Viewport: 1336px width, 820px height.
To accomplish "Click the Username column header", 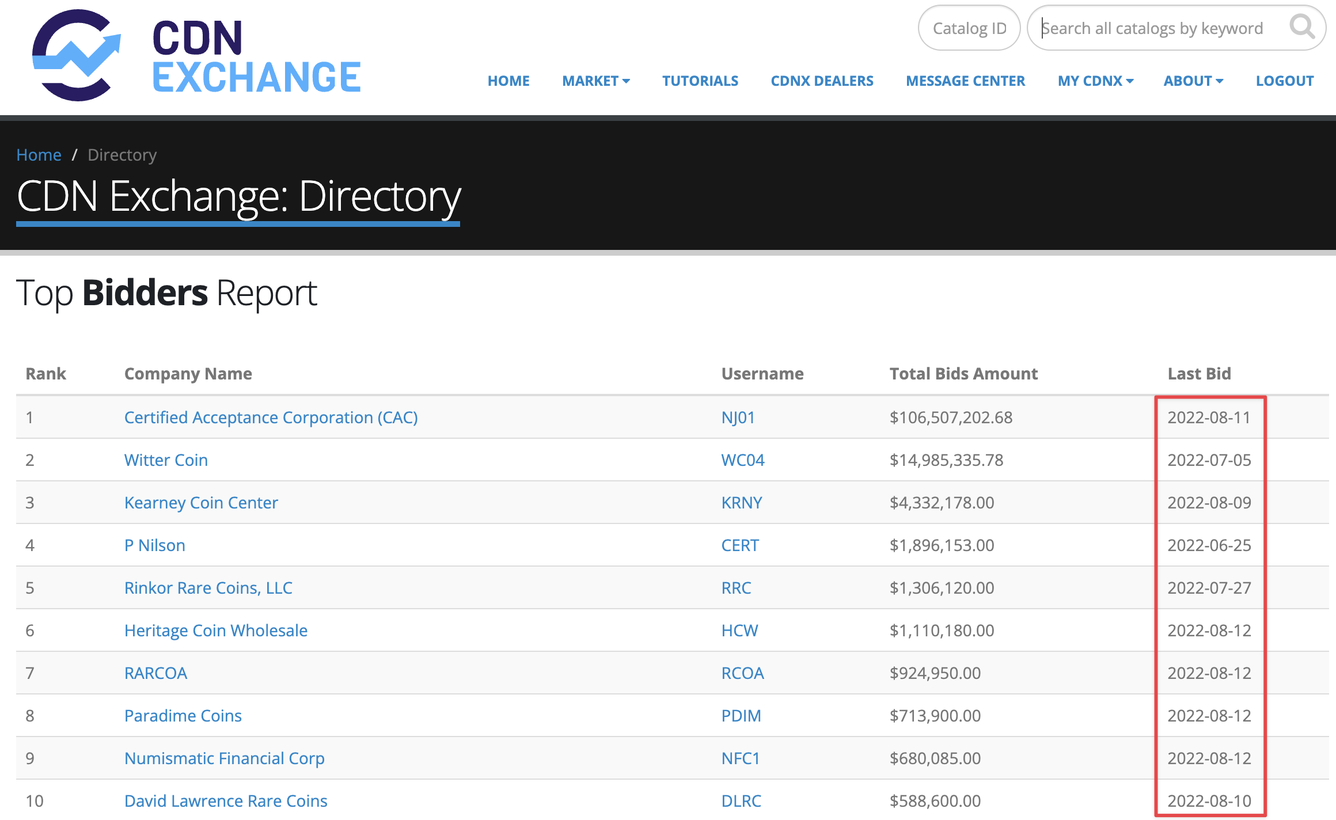I will point(762,374).
